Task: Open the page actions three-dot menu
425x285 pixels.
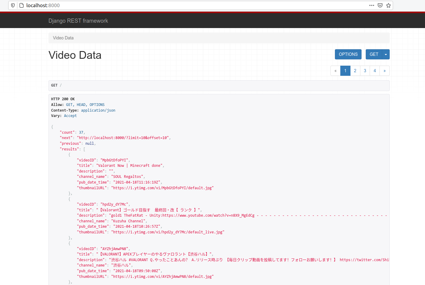Action: pos(372,5)
